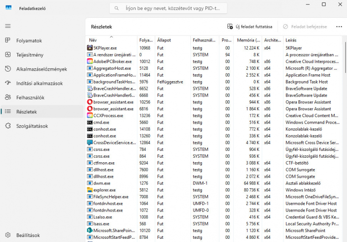Viewport: 347px width, 242px height.
Task: Click the FileSyncHelper.exe icon
Action: 89,197
